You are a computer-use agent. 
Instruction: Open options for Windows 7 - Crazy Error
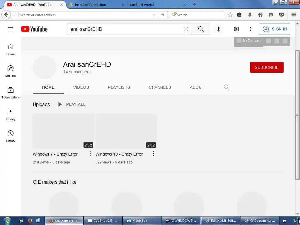click(91, 154)
